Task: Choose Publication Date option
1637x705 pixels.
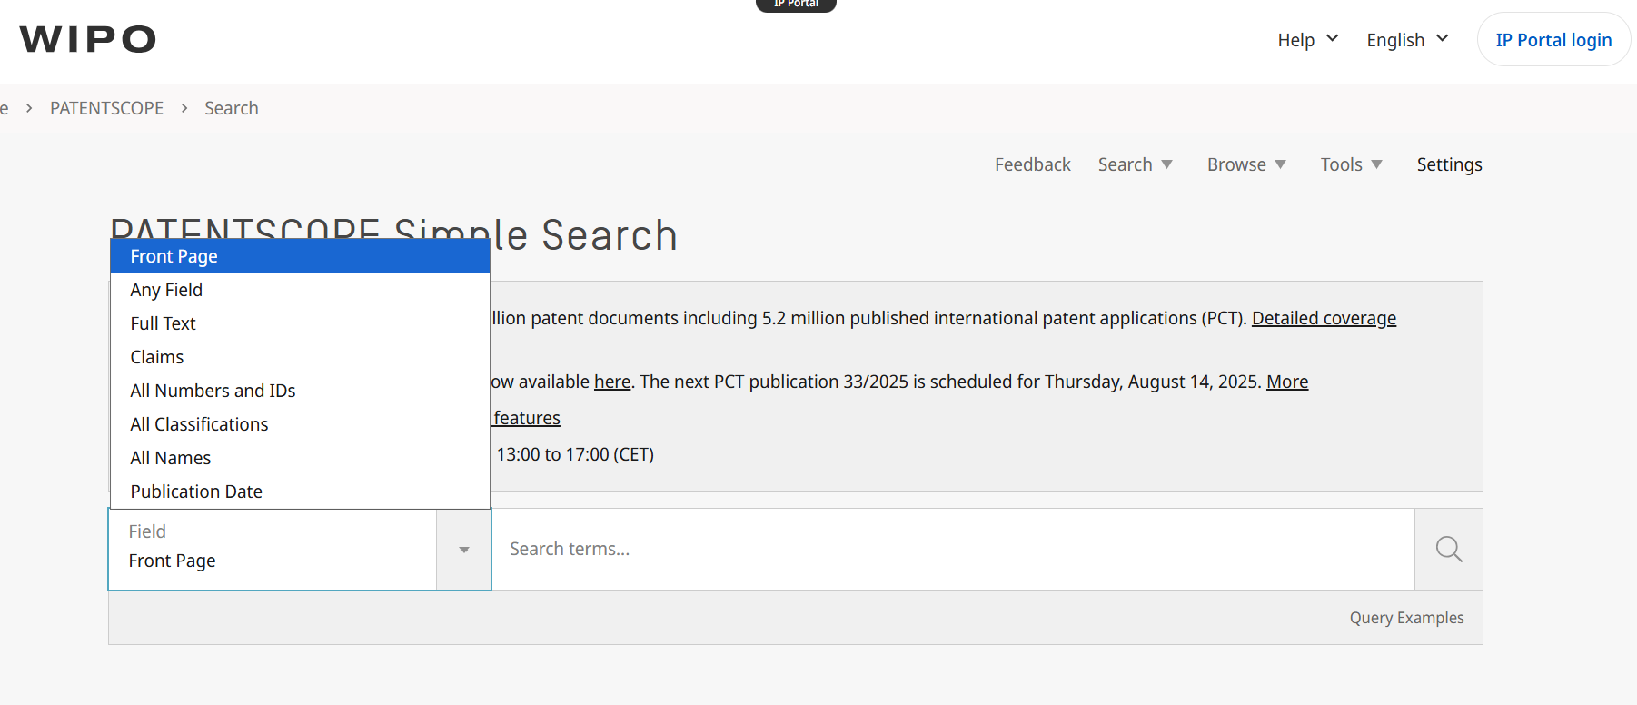Action: (x=300, y=492)
